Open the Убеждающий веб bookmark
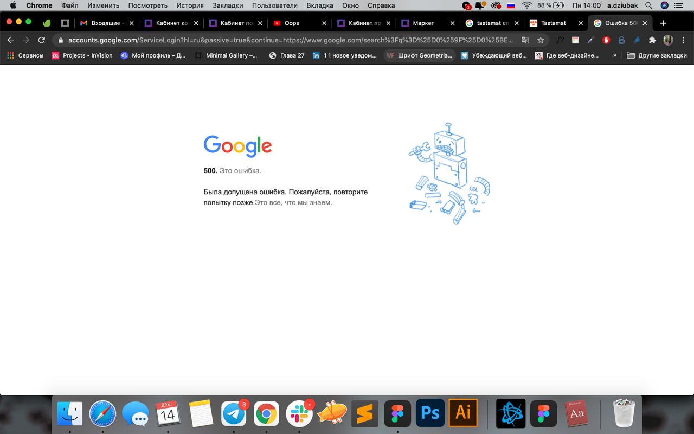 pyautogui.click(x=493, y=55)
